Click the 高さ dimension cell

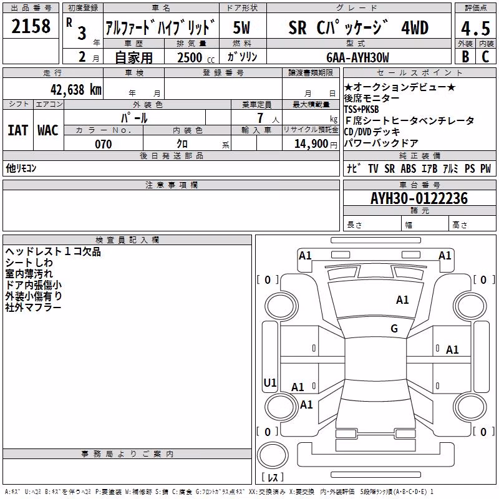473,223
